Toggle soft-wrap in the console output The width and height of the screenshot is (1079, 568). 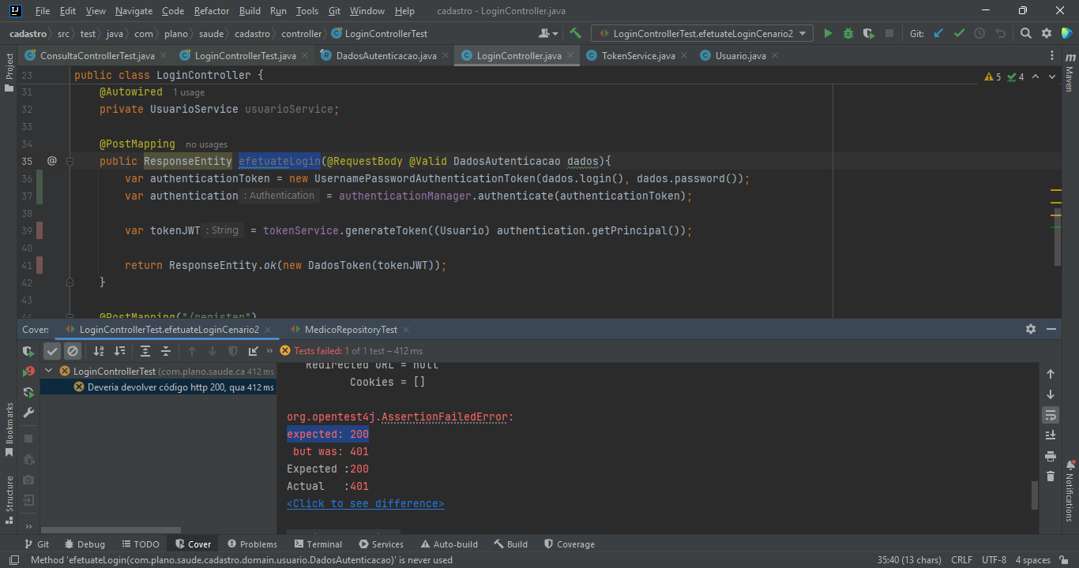click(x=1051, y=415)
